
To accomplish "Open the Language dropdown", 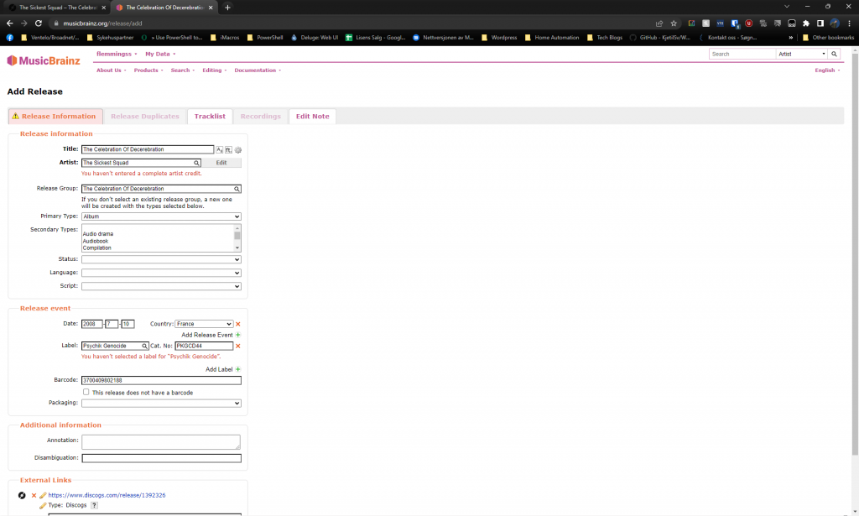I will 161,273.
